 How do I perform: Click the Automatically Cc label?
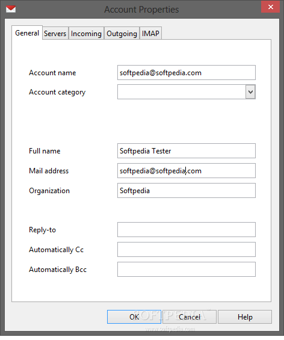[57, 250]
